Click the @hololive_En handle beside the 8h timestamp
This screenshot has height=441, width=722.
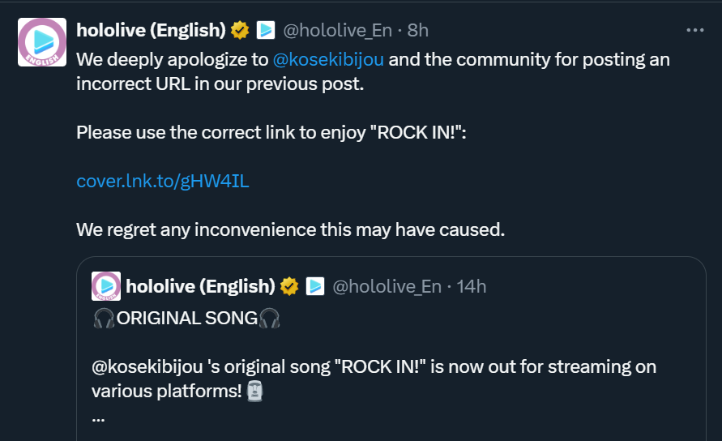(337, 31)
